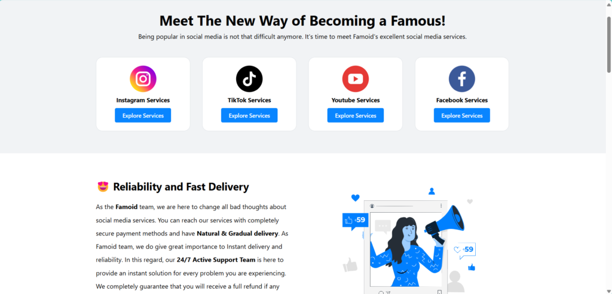Explore Services under Youtube Services
Image resolution: width=612 pixels, height=294 pixels.
tap(356, 115)
